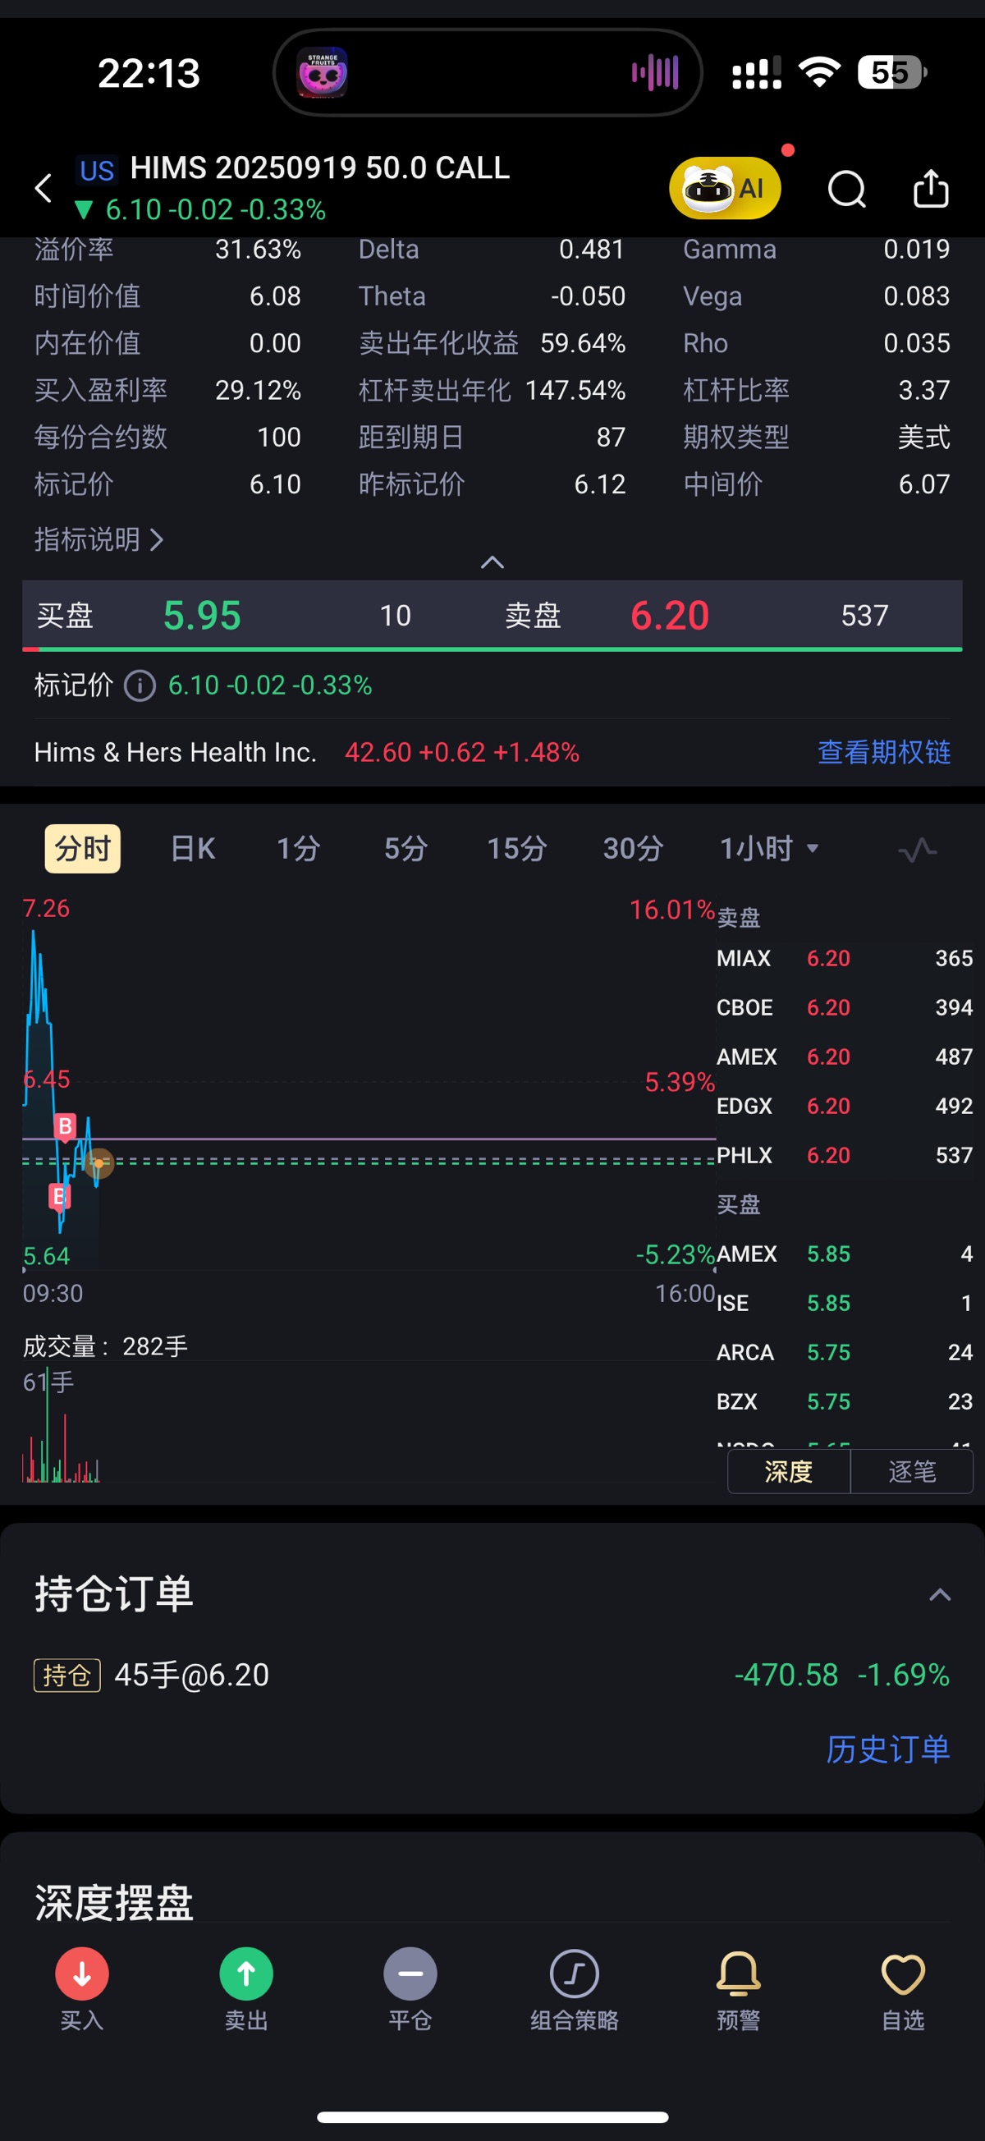Set an alert via 预警 bell icon

[738, 1974]
